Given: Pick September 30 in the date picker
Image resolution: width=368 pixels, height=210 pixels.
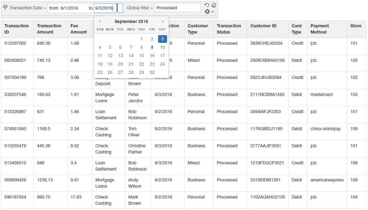Looking at the screenshot, I should (x=152, y=72).
